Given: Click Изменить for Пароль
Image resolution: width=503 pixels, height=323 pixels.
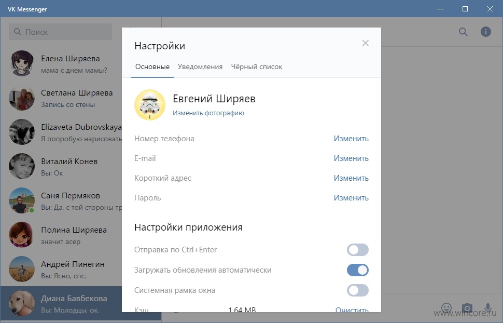Looking at the screenshot, I should (351, 198).
